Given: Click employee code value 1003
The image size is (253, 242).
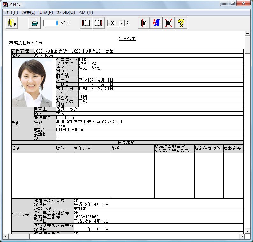Looking at the screenshot, I should pos(83,59).
